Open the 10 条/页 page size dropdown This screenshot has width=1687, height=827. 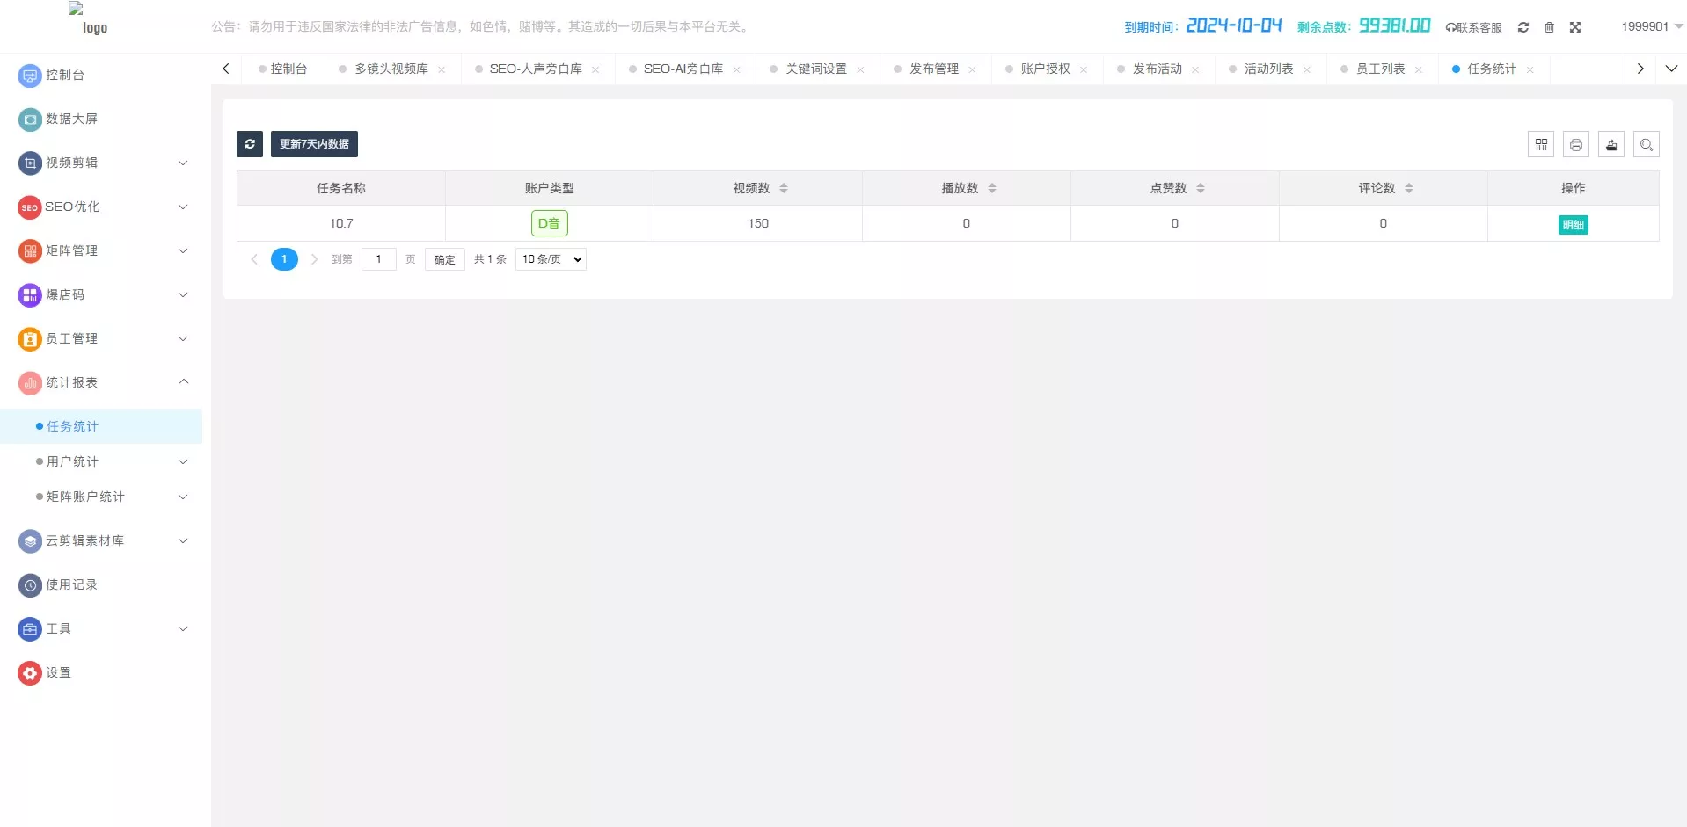[550, 258]
